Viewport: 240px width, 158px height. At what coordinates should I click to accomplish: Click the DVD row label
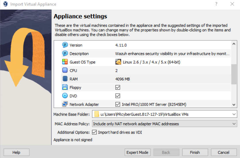pyautogui.click(x=73, y=96)
